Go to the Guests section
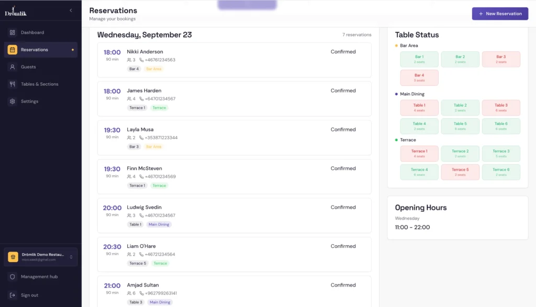The image size is (536, 307). [x=41, y=67]
